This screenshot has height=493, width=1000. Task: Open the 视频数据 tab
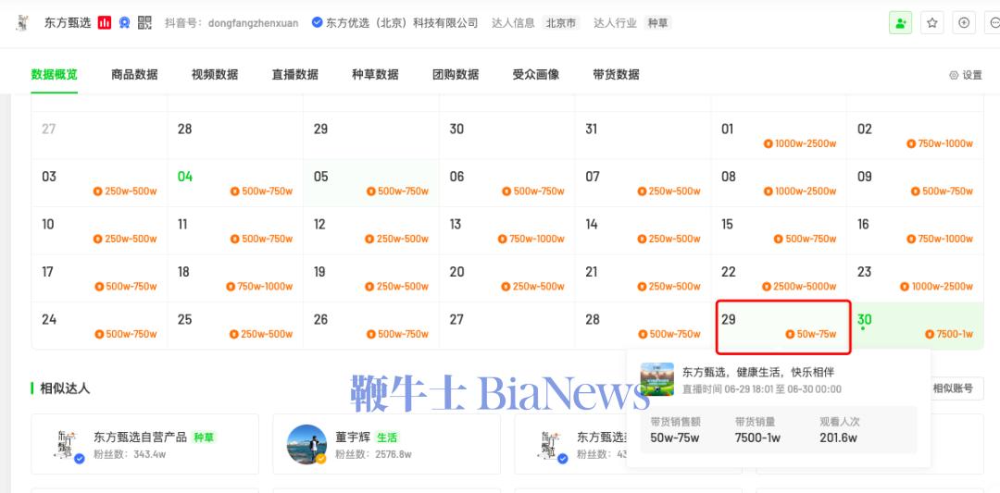coord(215,75)
